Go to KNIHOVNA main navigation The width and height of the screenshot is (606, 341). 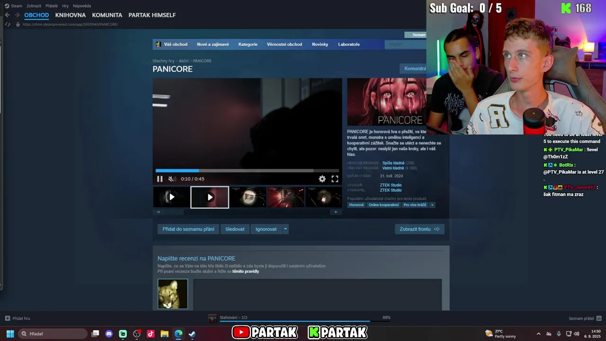click(71, 15)
